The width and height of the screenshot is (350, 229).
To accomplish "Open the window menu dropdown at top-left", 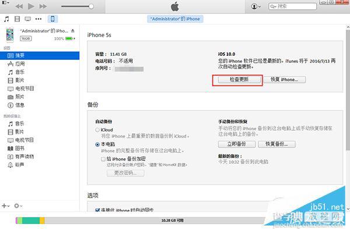I will (x=6, y=3).
